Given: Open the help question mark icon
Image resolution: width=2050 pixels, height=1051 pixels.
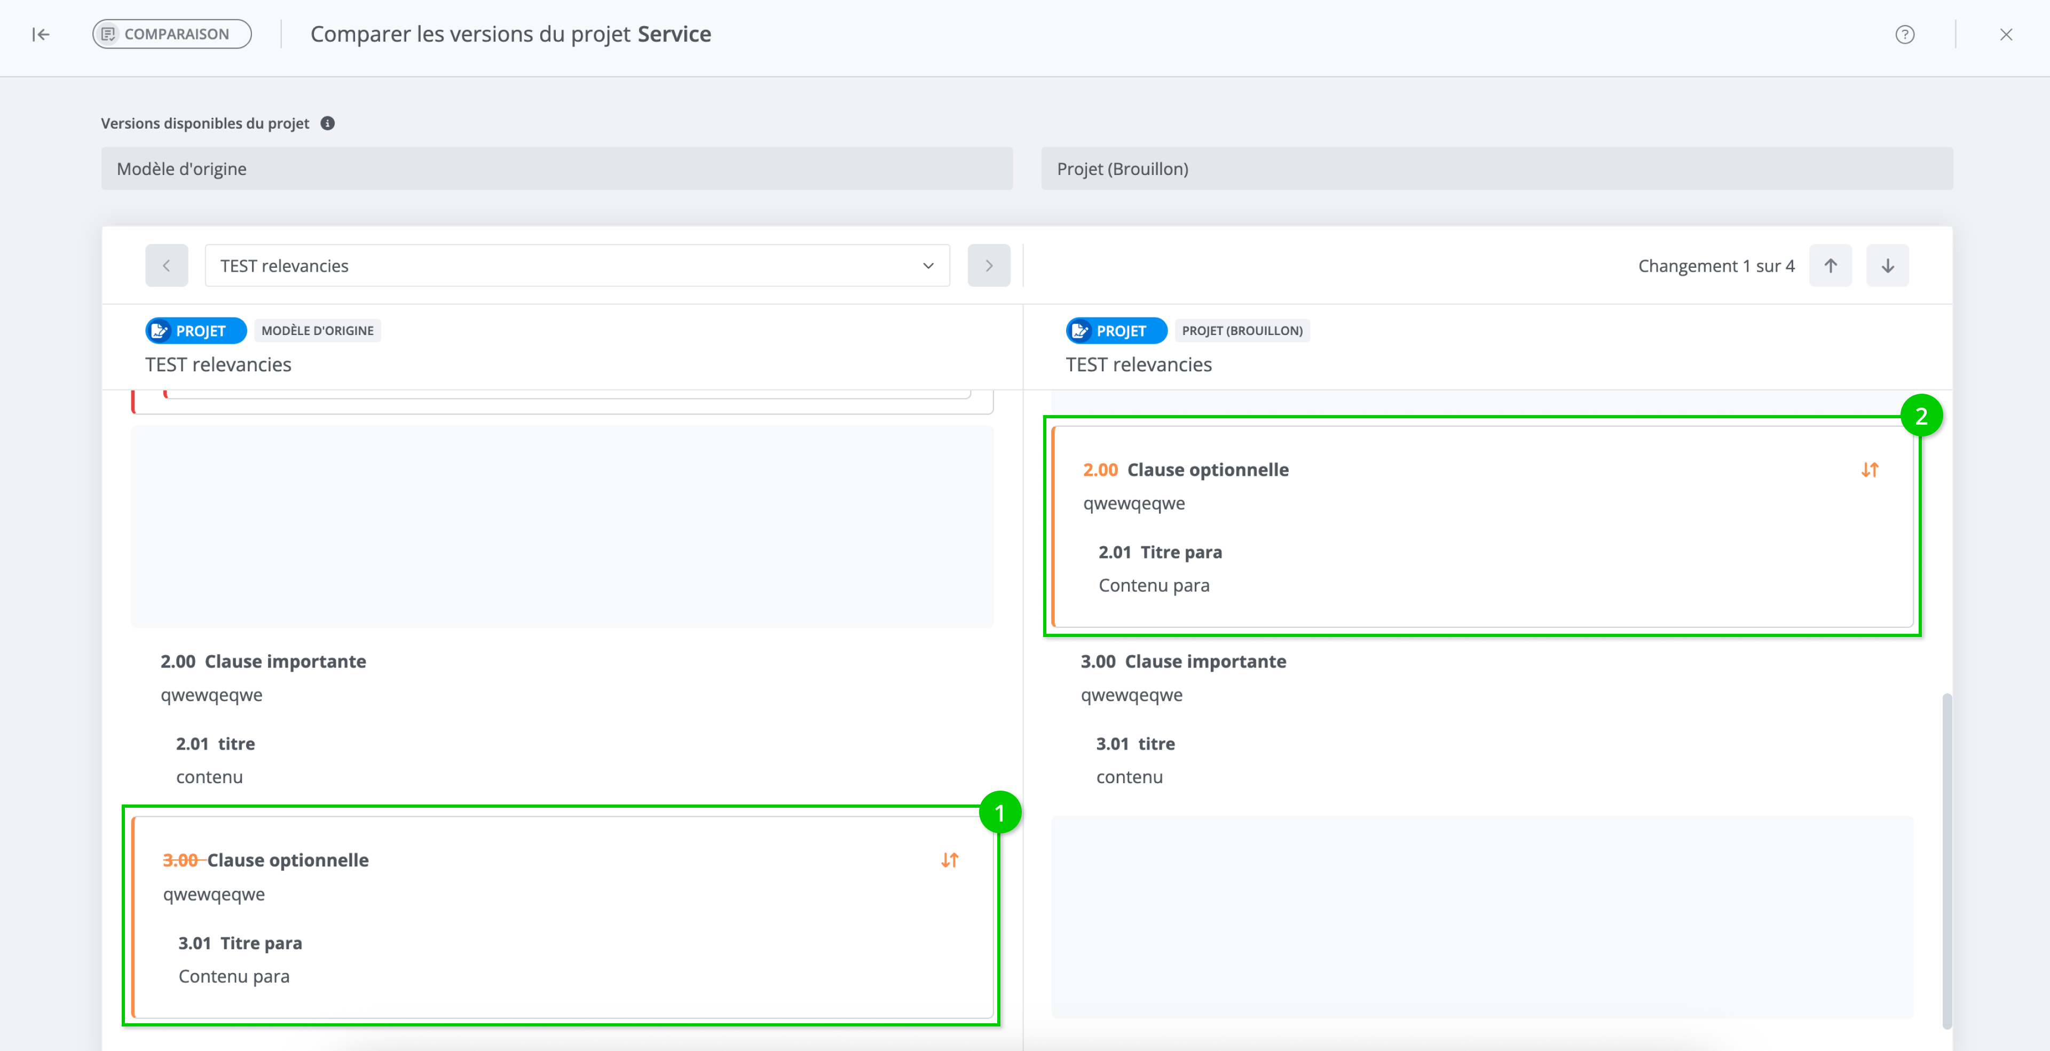Looking at the screenshot, I should [1904, 34].
